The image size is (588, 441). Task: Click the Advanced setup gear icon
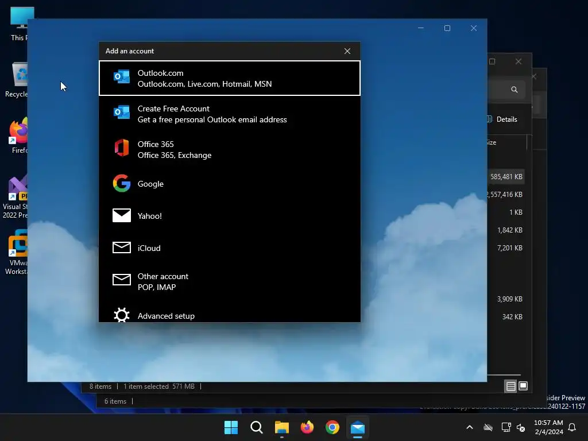coord(122,315)
